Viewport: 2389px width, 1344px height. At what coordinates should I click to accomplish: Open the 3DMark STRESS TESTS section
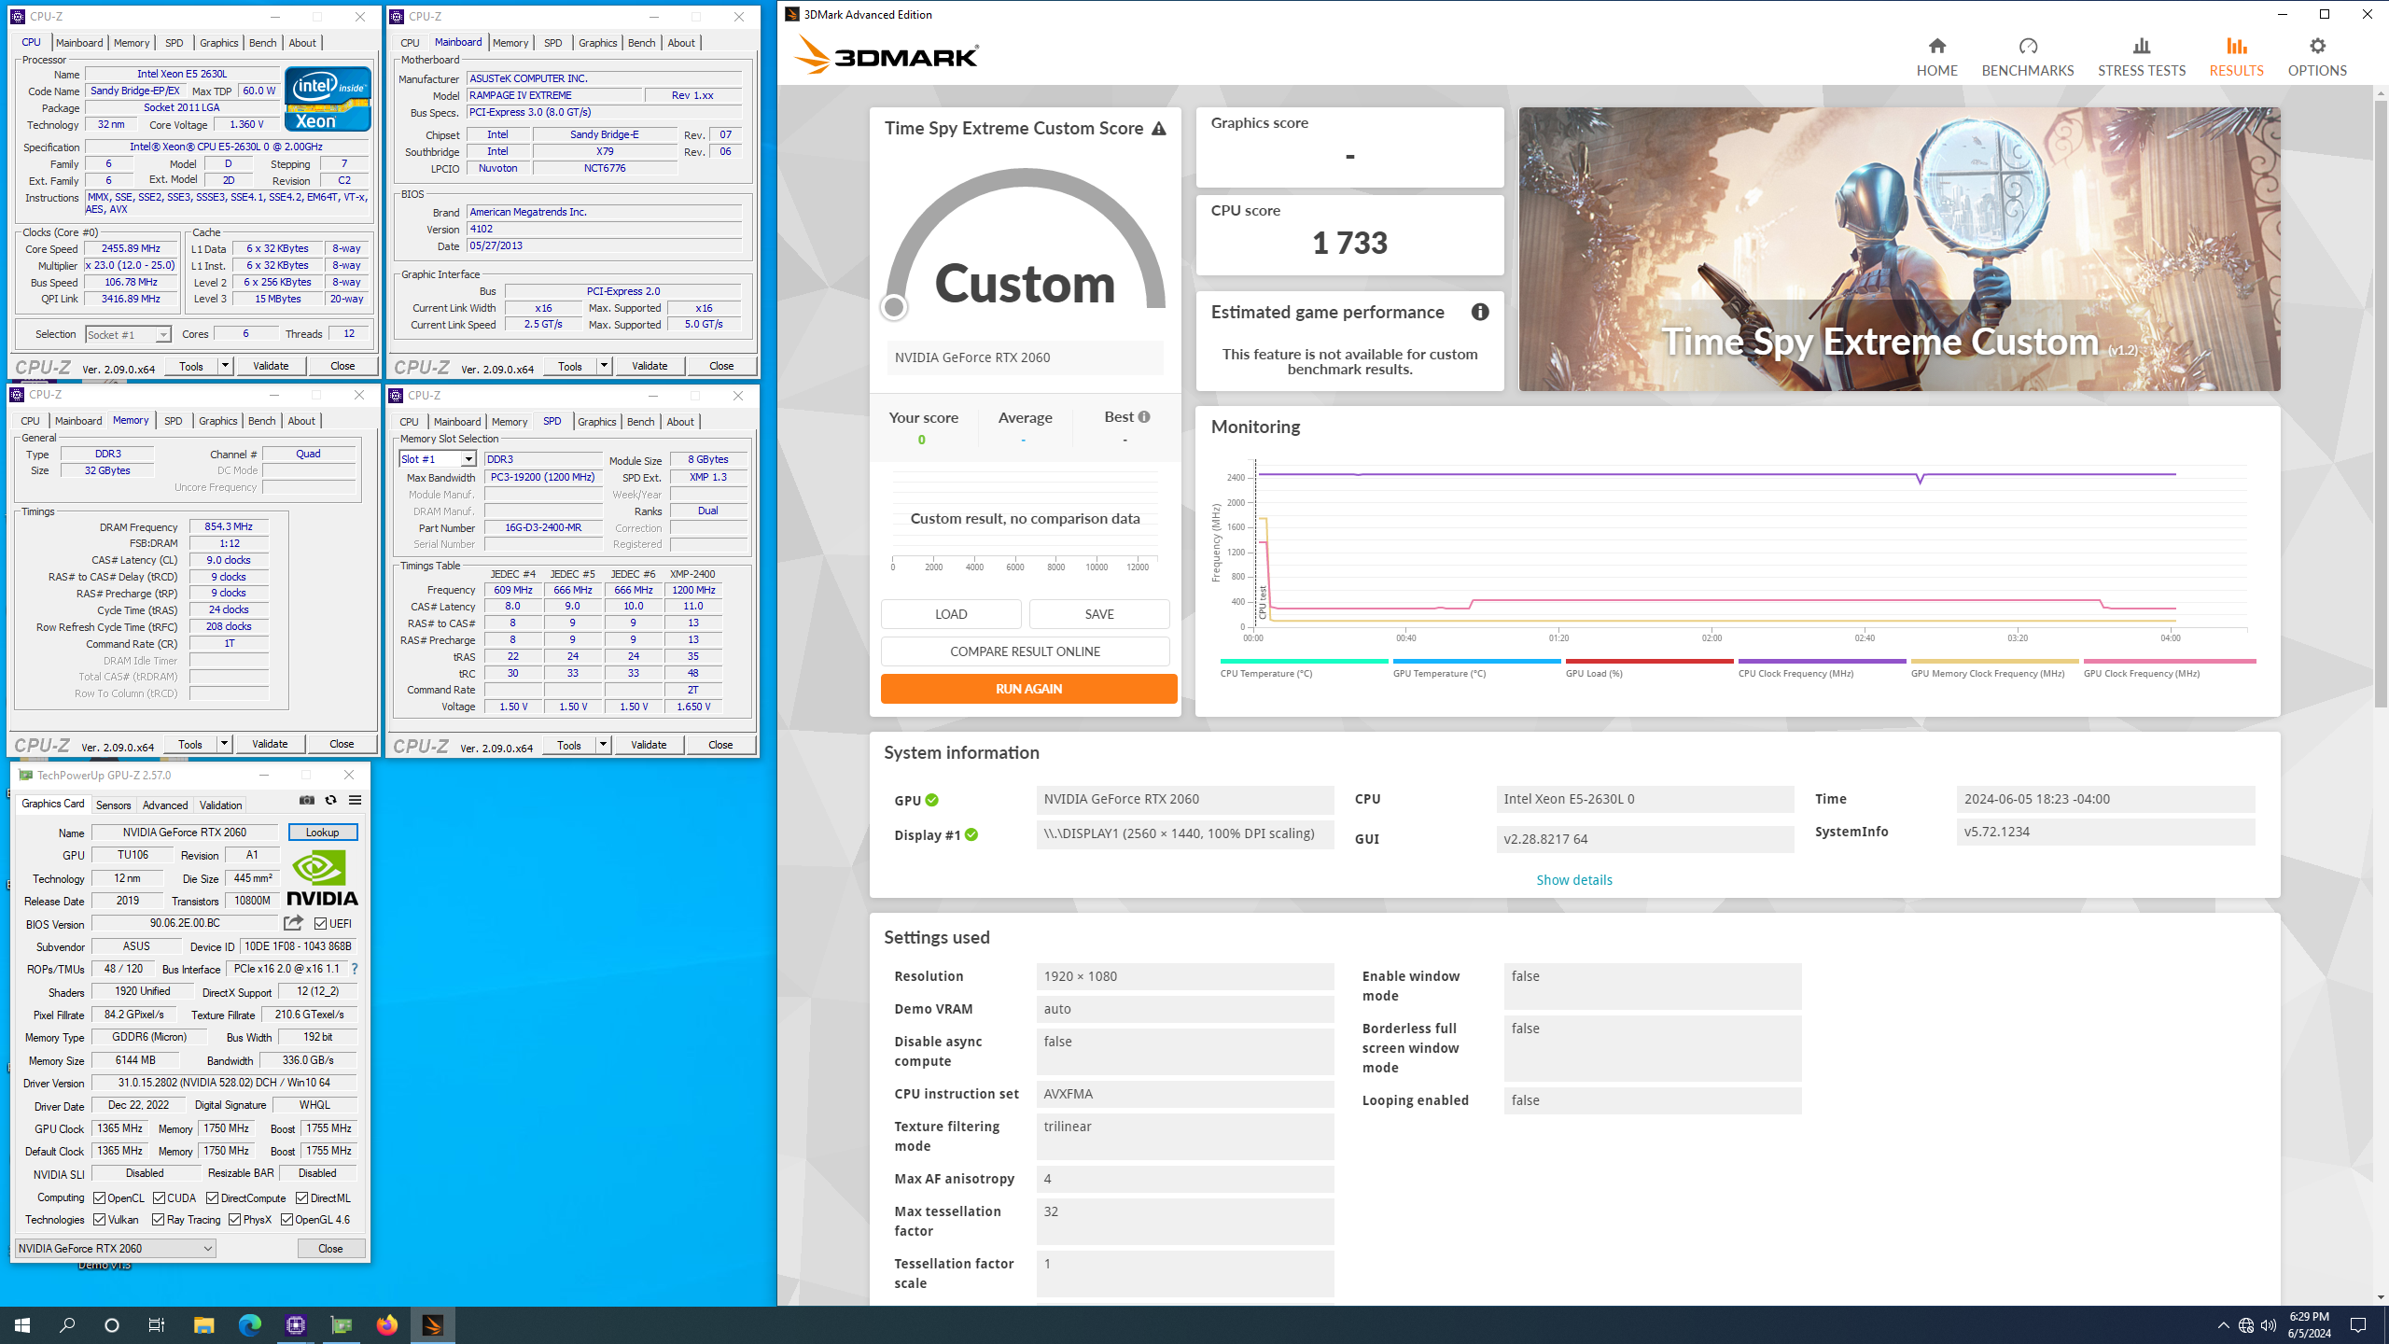2141,57
